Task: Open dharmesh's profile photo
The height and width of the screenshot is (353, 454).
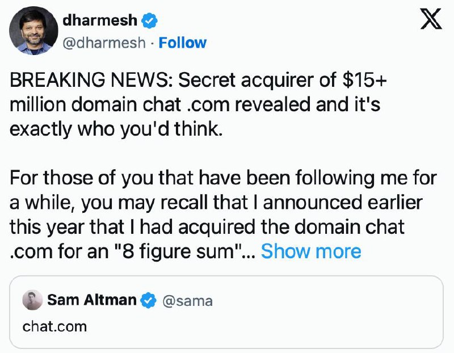Action: click(x=33, y=31)
